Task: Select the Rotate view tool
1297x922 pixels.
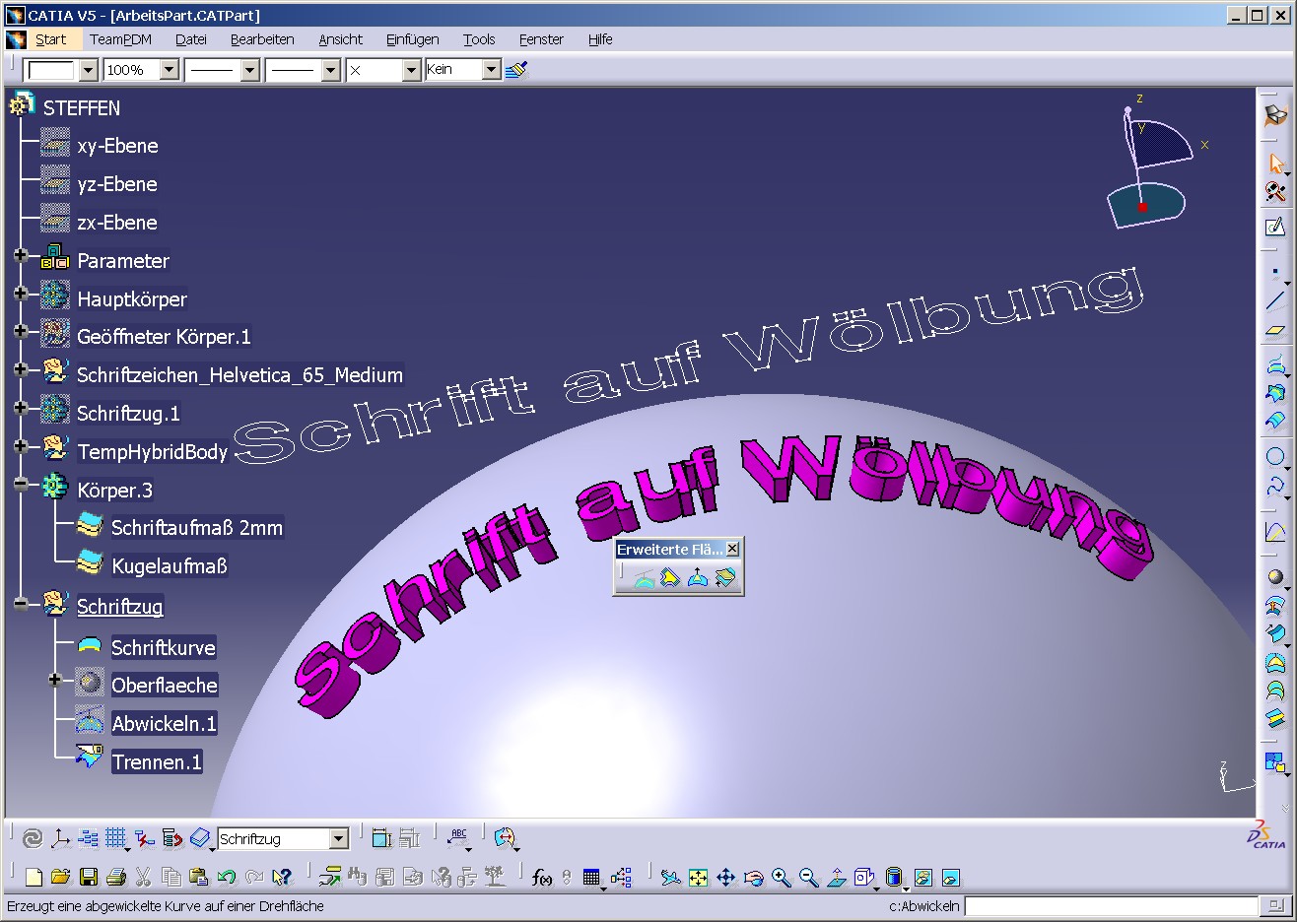Action: [753, 877]
